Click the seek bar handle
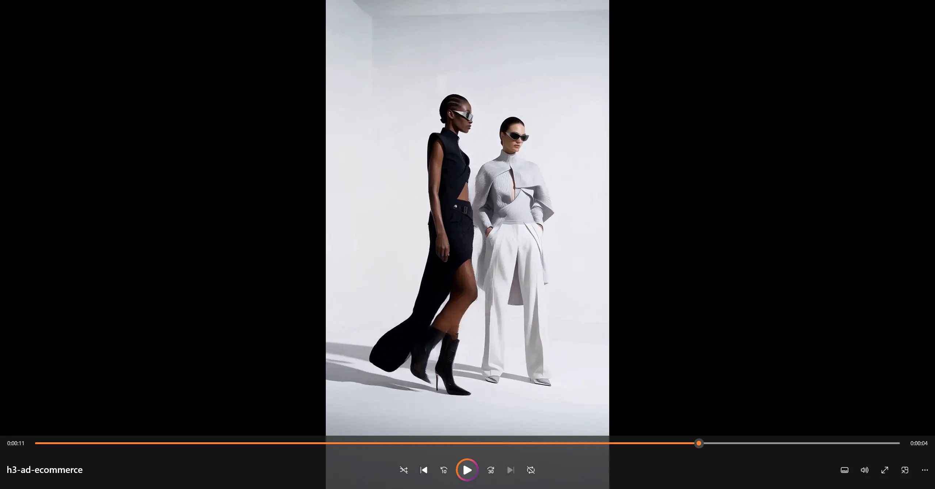The image size is (935, 489). [699, 443]
